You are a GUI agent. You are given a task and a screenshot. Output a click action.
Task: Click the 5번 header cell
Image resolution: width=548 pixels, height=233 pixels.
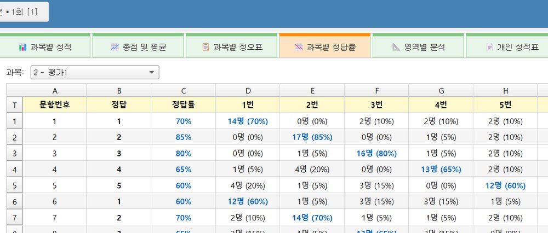tap(505, 105)
